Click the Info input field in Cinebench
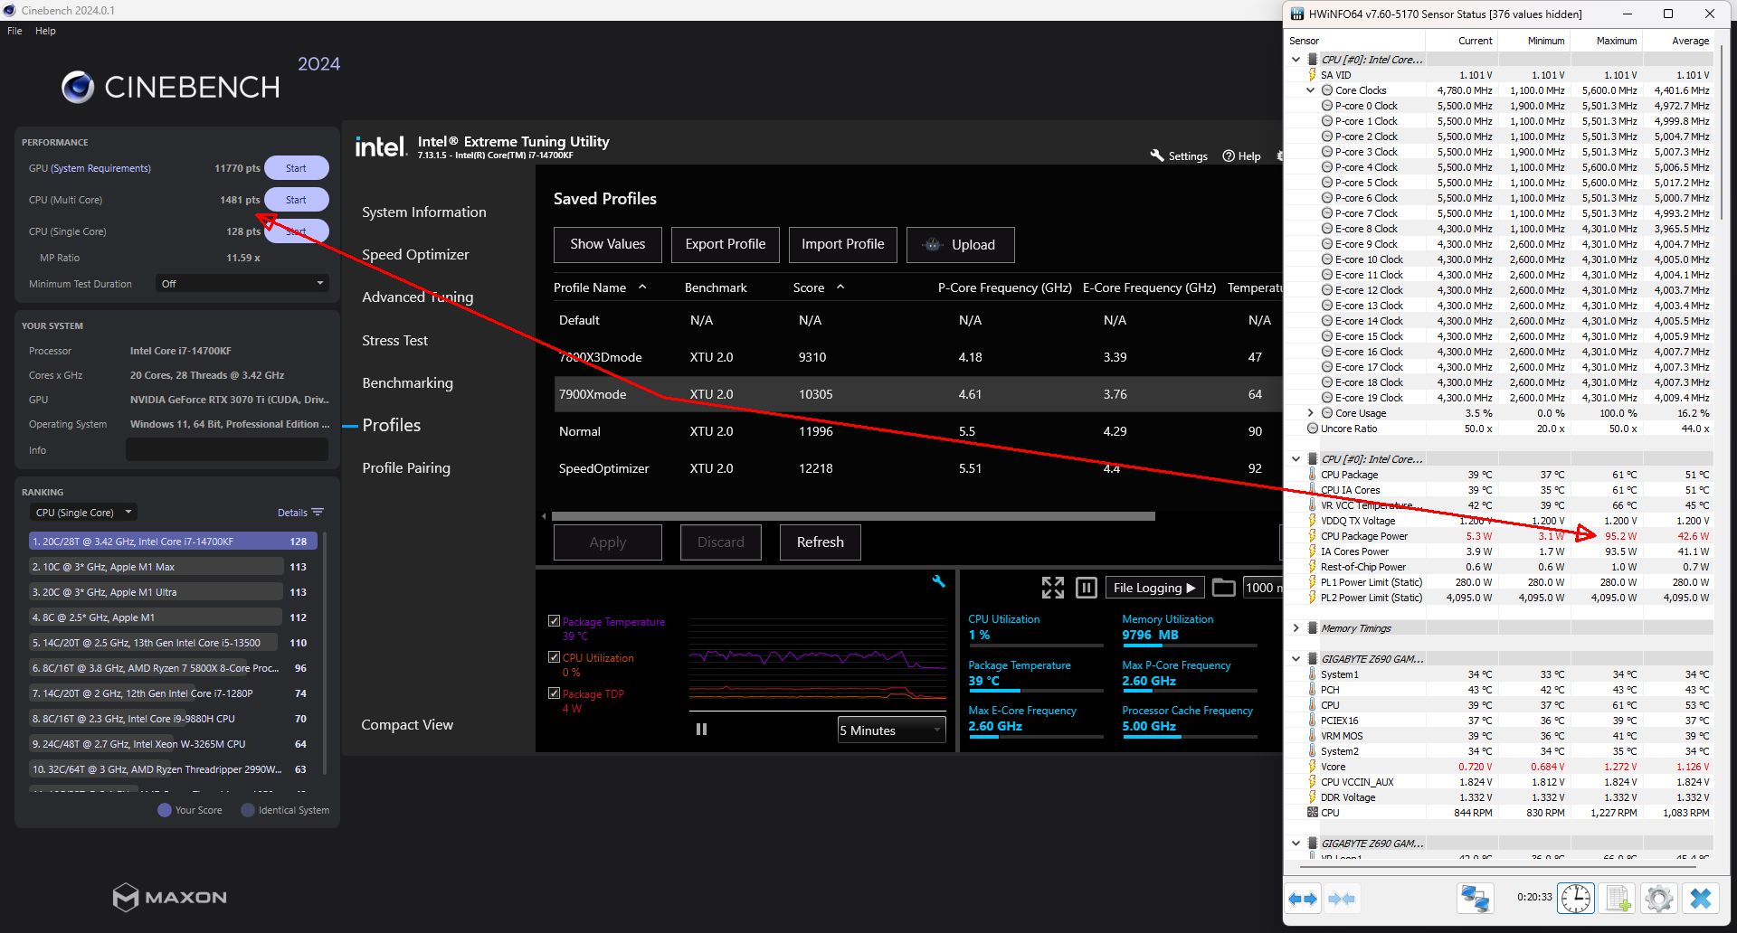Image resolution: width=1737 pixels, height=933 pixels. (227, 450)
